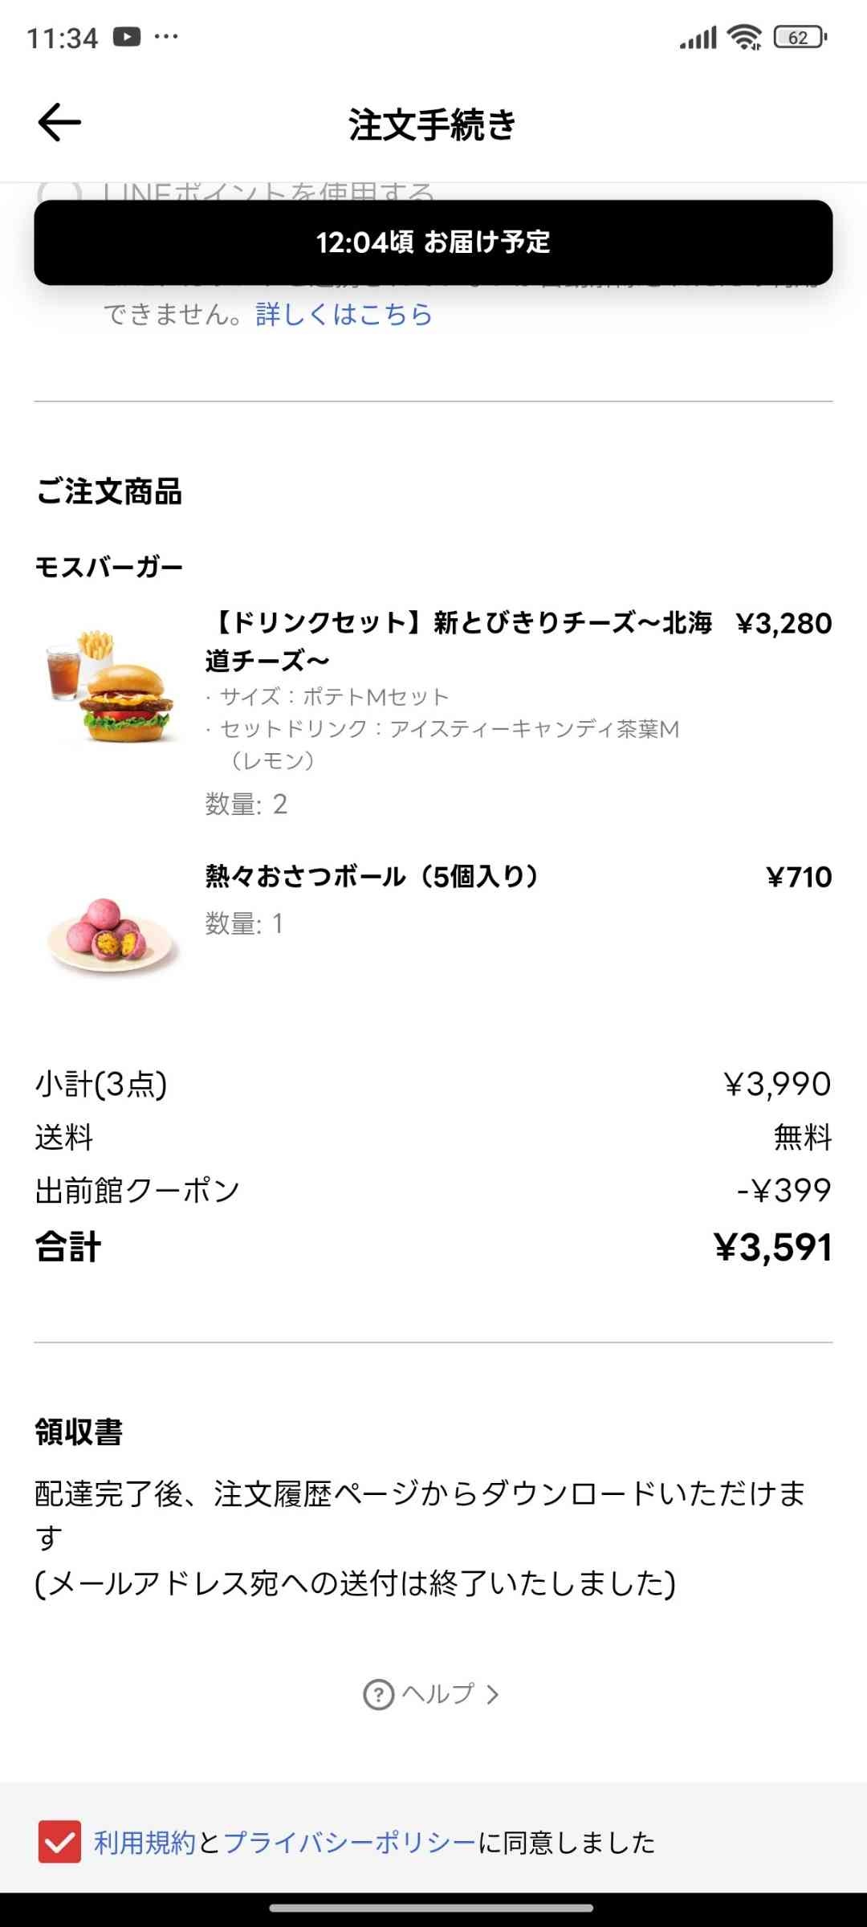
Task: Uncheck the terms agreement checkbox
Action: click(59, 1841)
